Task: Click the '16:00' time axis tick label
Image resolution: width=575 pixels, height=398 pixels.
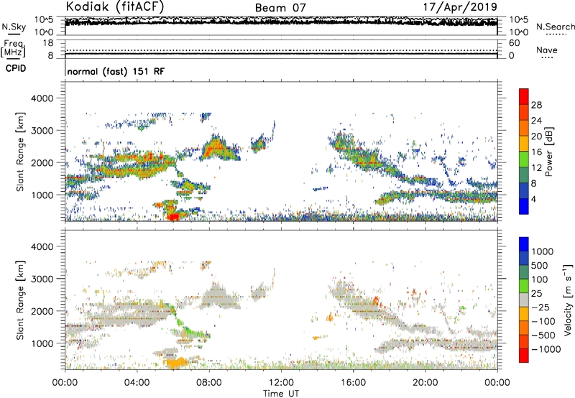Action: point(353,383)
